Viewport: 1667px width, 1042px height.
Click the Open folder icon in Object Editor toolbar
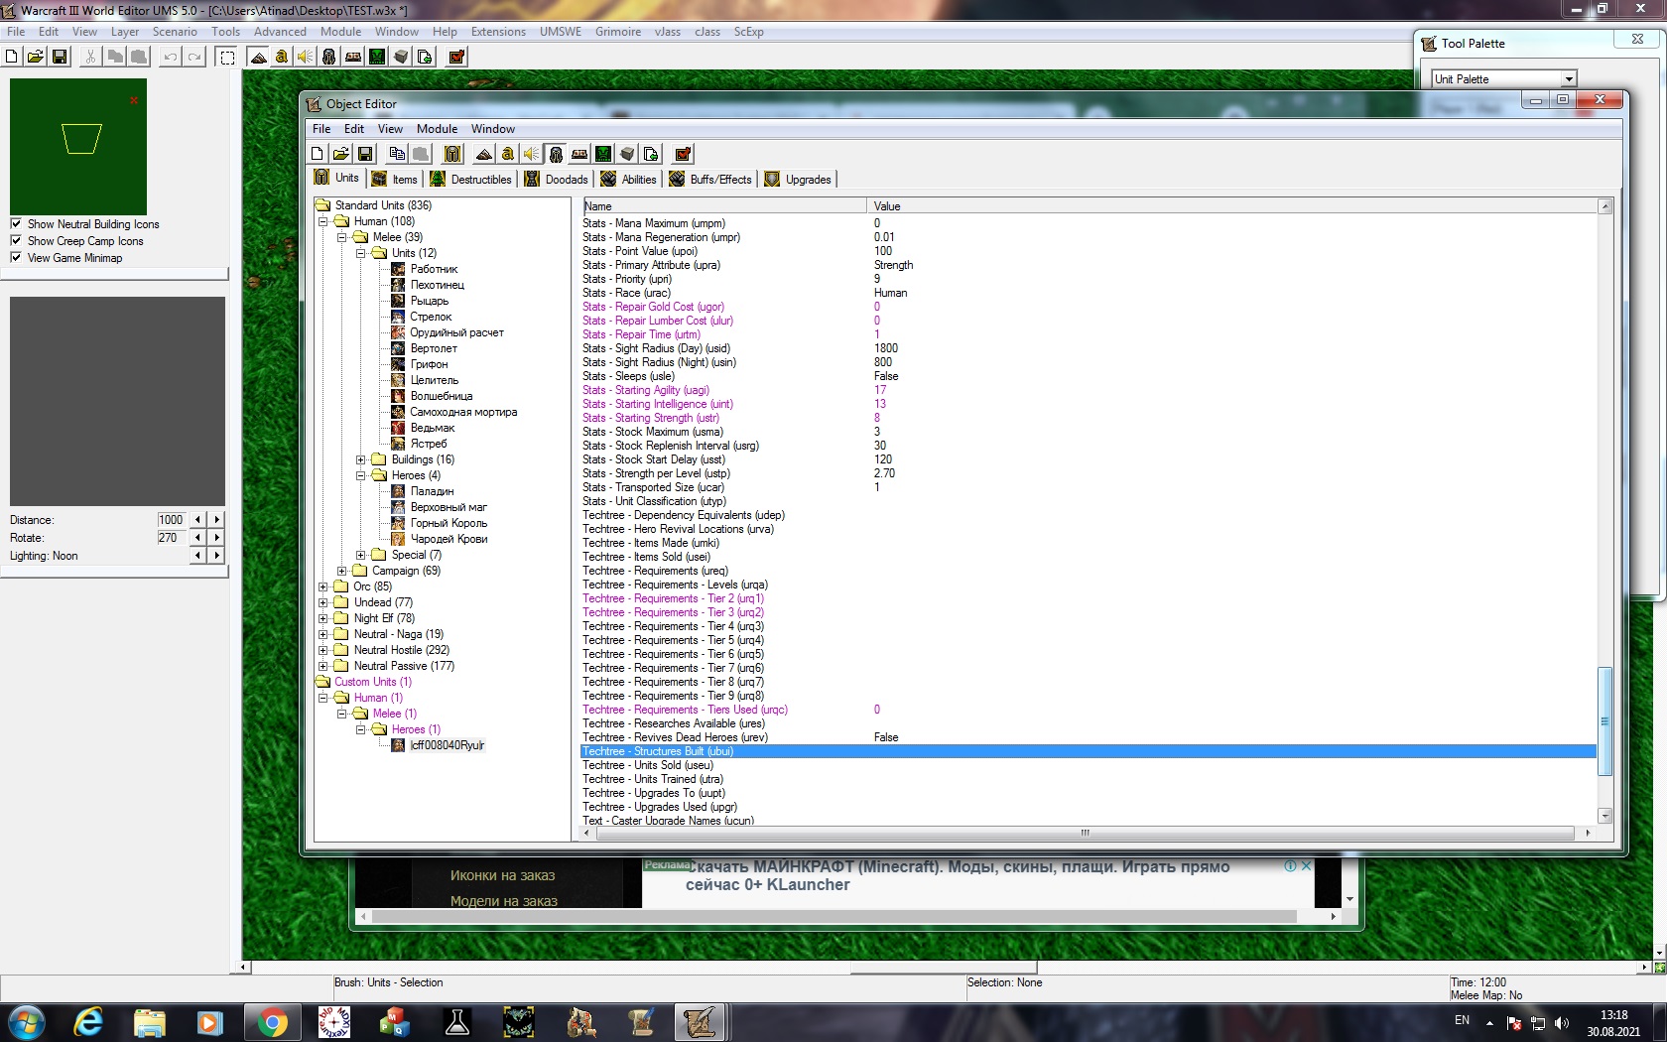point(341,154)
